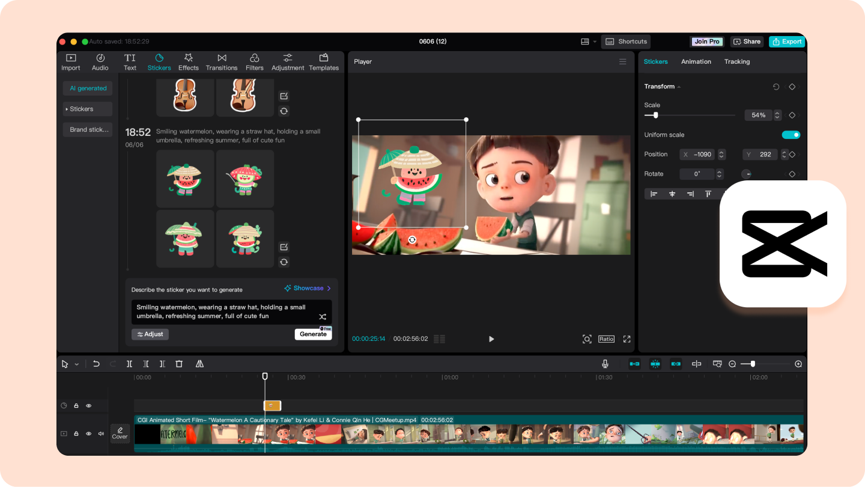The image size is (865, 487).
Task: Open the Tracking tab in inspector
Action: coord(737,61)
